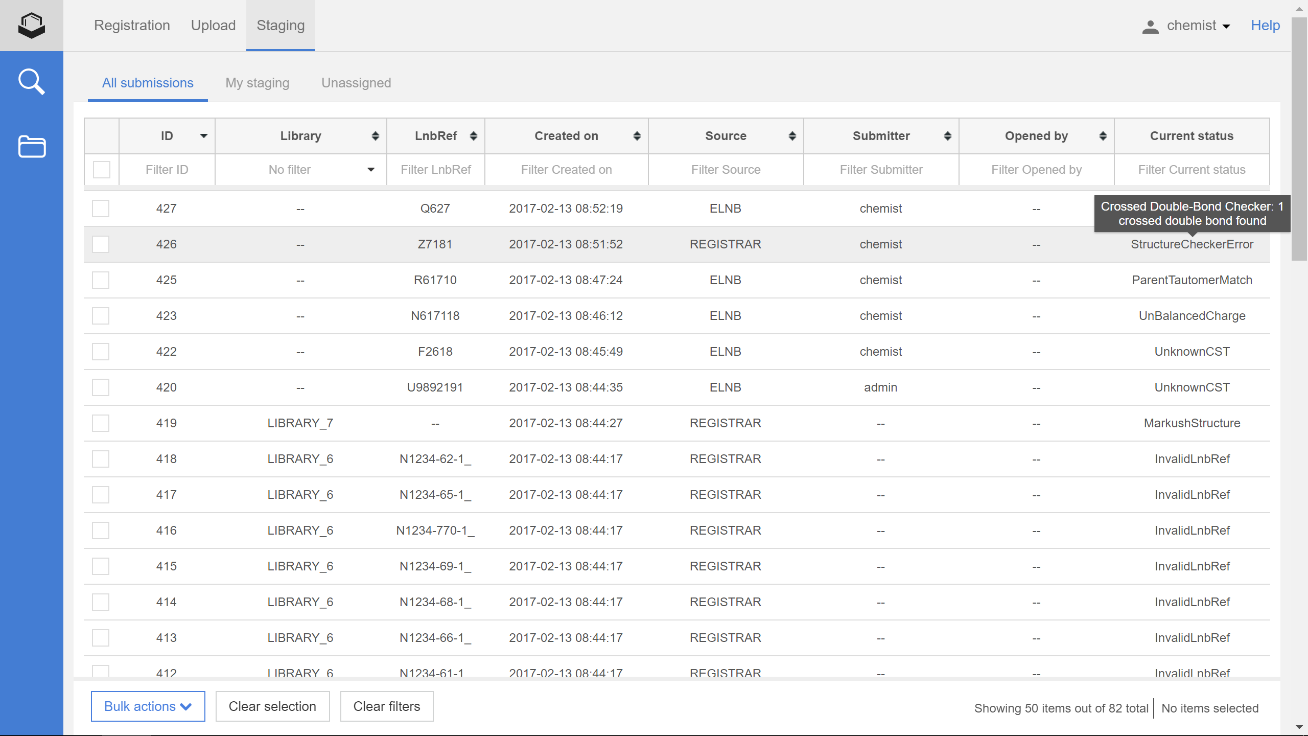Click LIBRARY_7 cell in row 419
The height and width of the screenshot is (736, 1308).
click(300, 423)
